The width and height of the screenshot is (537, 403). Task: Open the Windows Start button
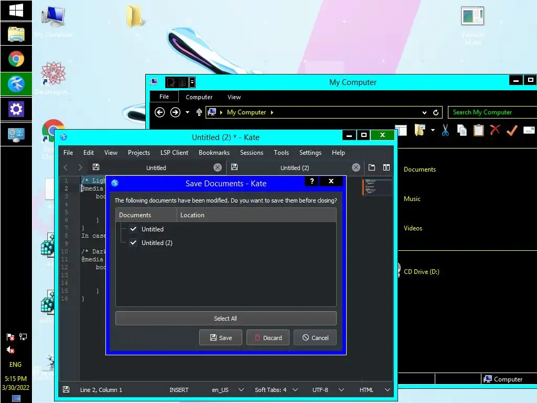(16, 10)
